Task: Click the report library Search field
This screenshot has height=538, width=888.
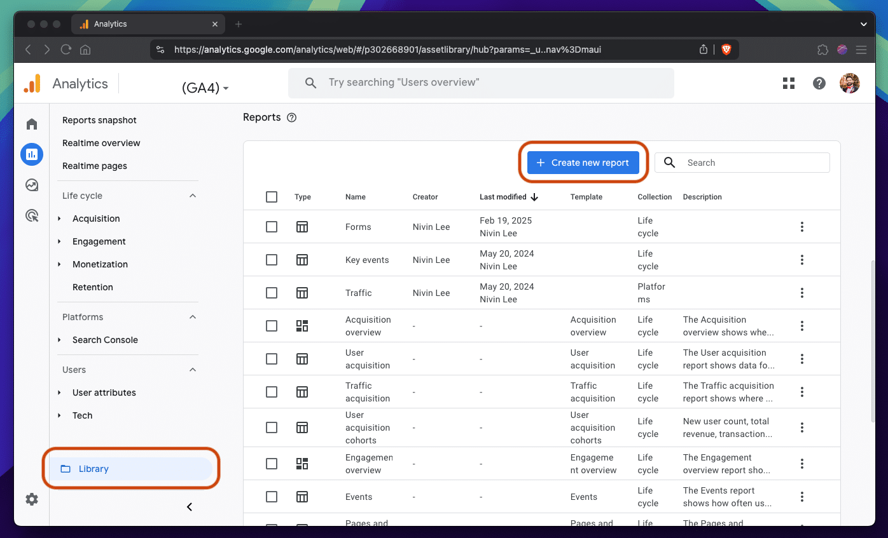Action: (742, 163)
